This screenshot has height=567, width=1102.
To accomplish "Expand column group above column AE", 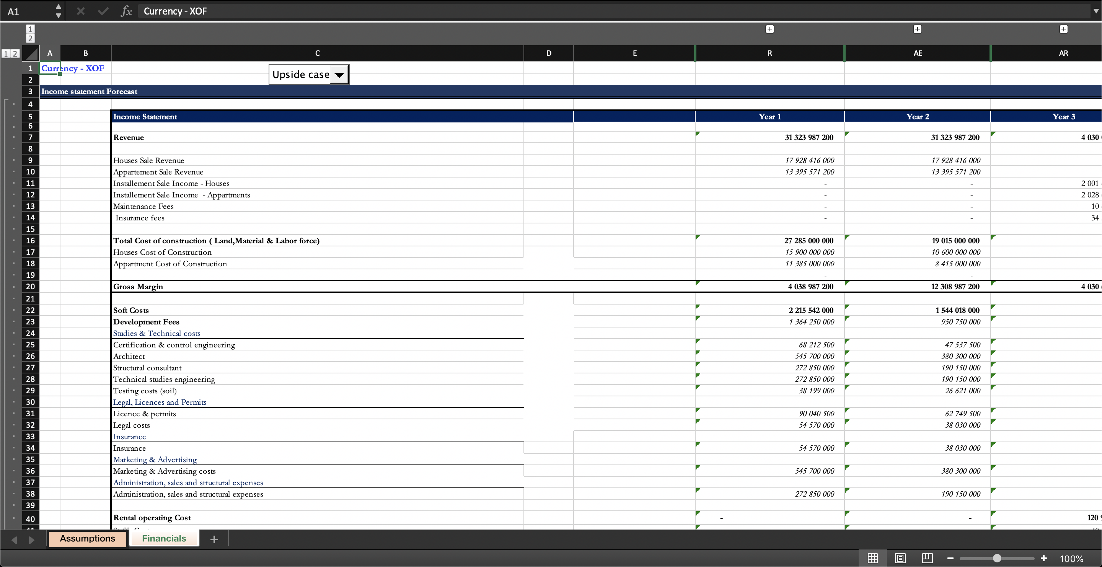I will (917, 29).
